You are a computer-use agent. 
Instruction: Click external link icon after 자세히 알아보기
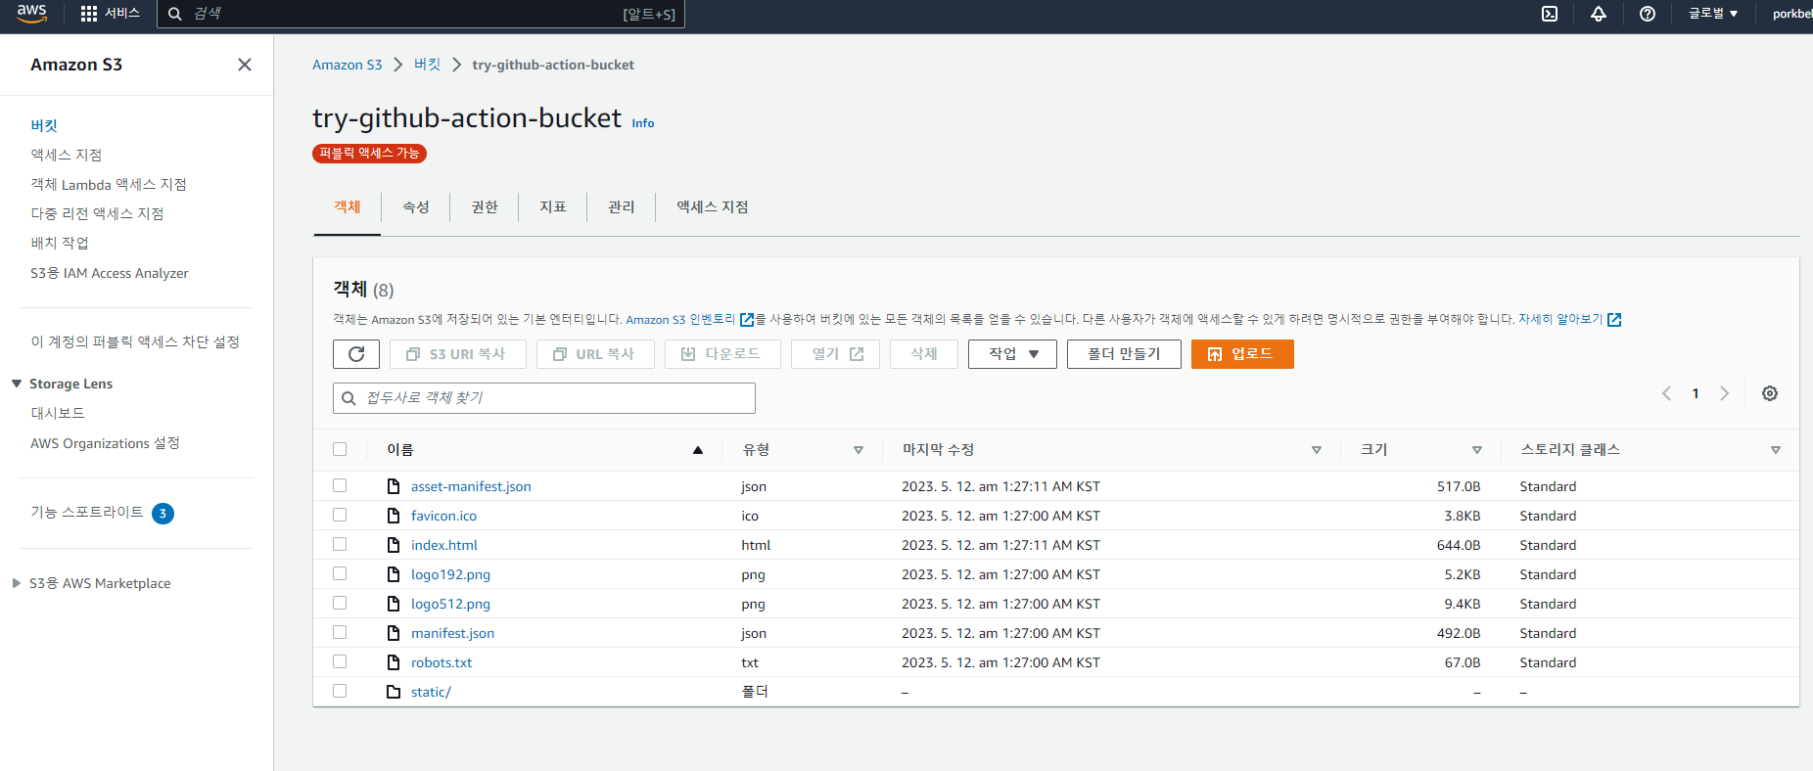pos(1614,320)
